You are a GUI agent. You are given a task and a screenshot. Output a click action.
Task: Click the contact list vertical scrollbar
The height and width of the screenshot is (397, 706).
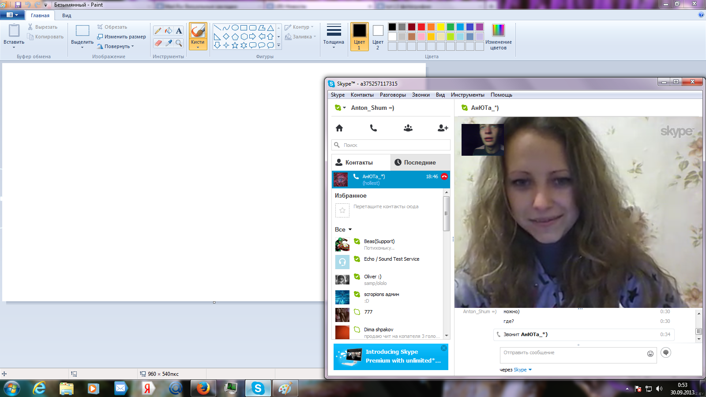point(447,213)
